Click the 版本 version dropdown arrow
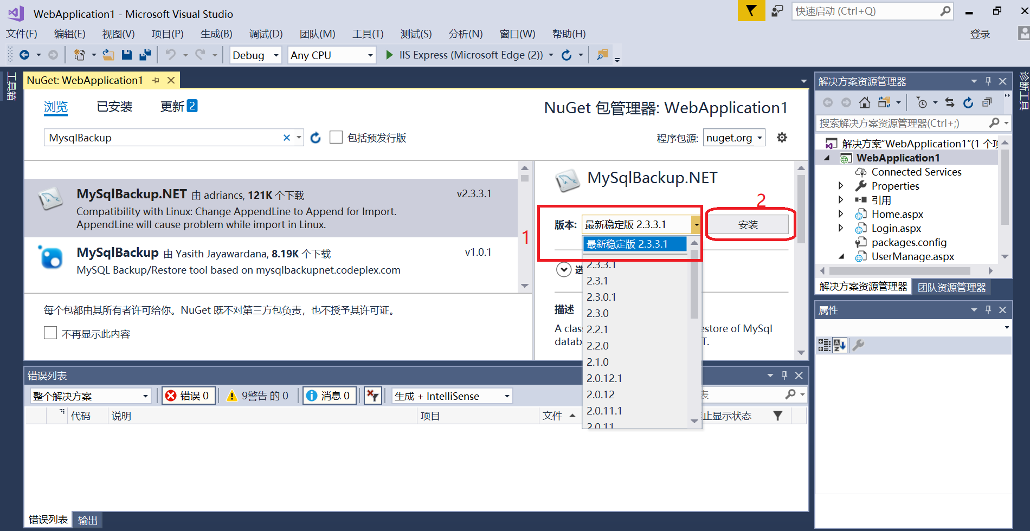Viewport: 1030px width, 531px height. [696, 224]
